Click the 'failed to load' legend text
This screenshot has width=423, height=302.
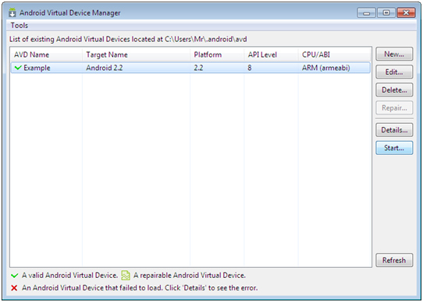(x=140, y=288)
